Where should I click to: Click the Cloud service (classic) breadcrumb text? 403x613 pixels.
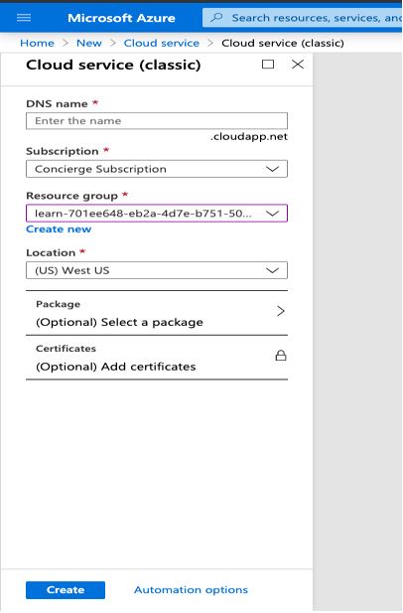pyautogui.click(x=283, y=43)
